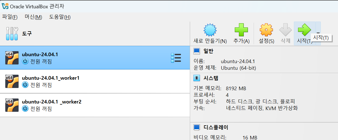338x140 pixels.
Task: Click power-off icon under ubuntu-24.04.1_worker1
Action: tap(25, 85)
